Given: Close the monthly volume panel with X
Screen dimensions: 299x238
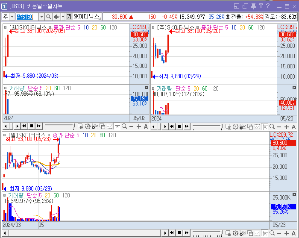Looking at the screenshot, I should coord(146,87).
